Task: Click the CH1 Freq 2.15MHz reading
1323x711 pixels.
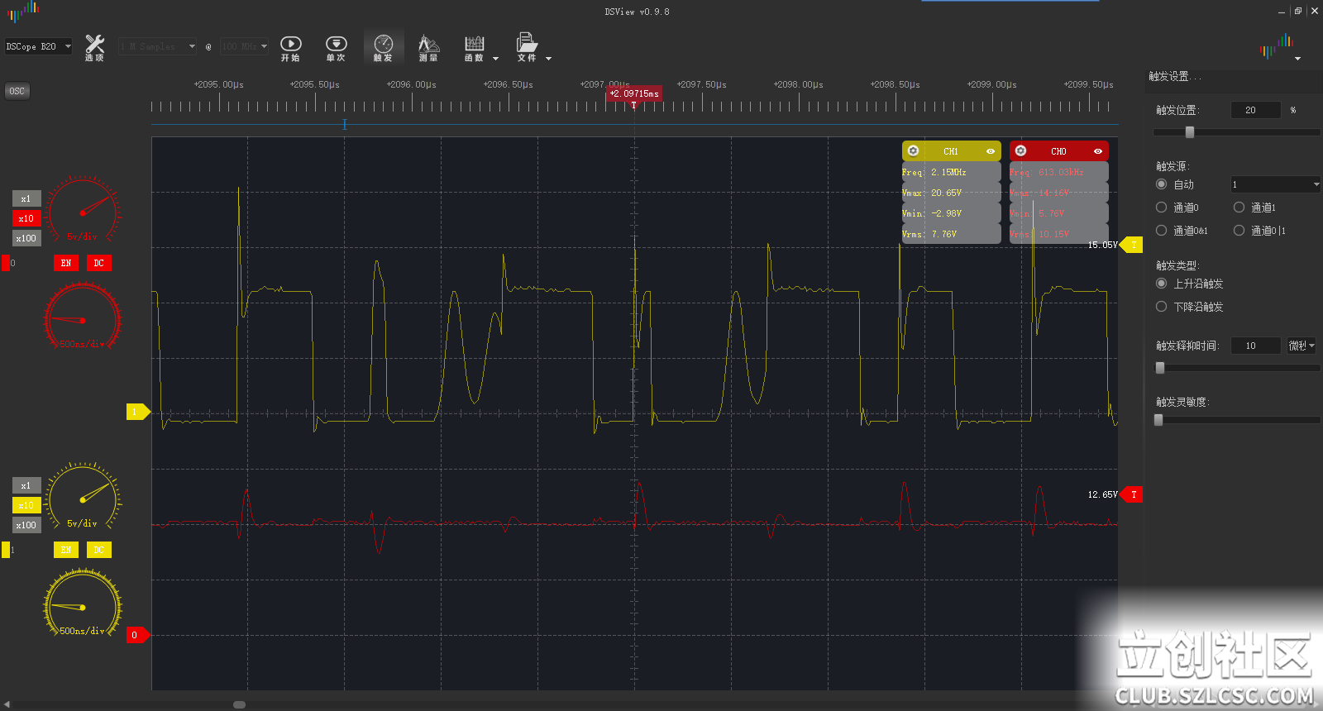Action: coord(951,172)
